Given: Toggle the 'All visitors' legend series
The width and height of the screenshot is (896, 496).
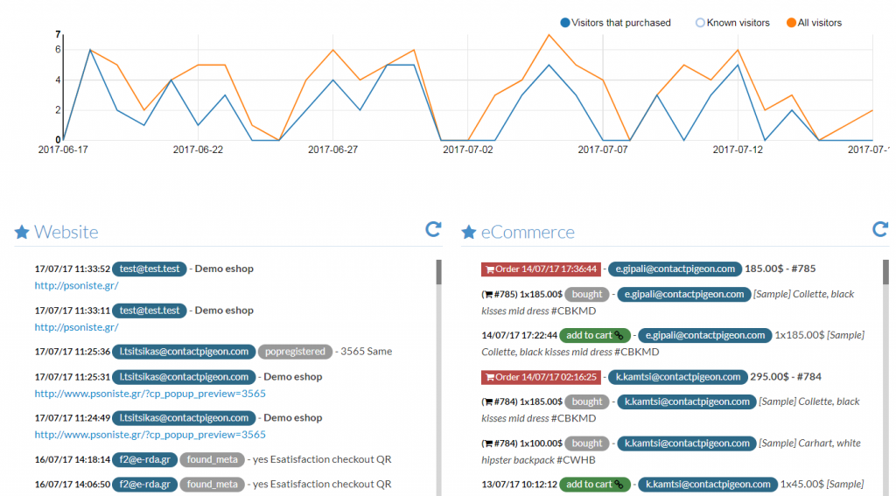Looking at the screenshot, I should (814, 23).
